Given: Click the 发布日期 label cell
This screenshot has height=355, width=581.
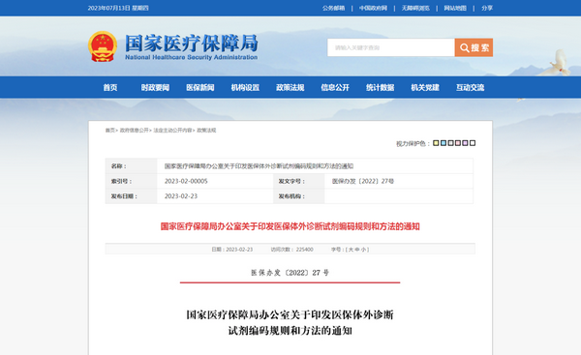Looking at the screenshot, I should click(x=131, y=196).
